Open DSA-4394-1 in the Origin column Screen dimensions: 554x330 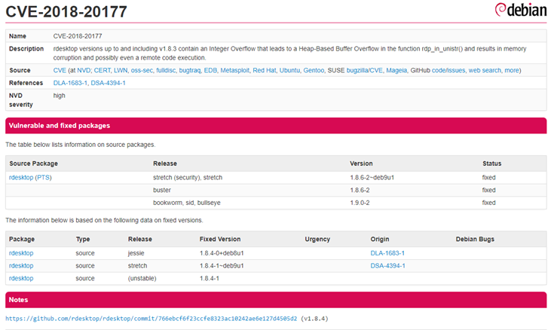point(387,265)
